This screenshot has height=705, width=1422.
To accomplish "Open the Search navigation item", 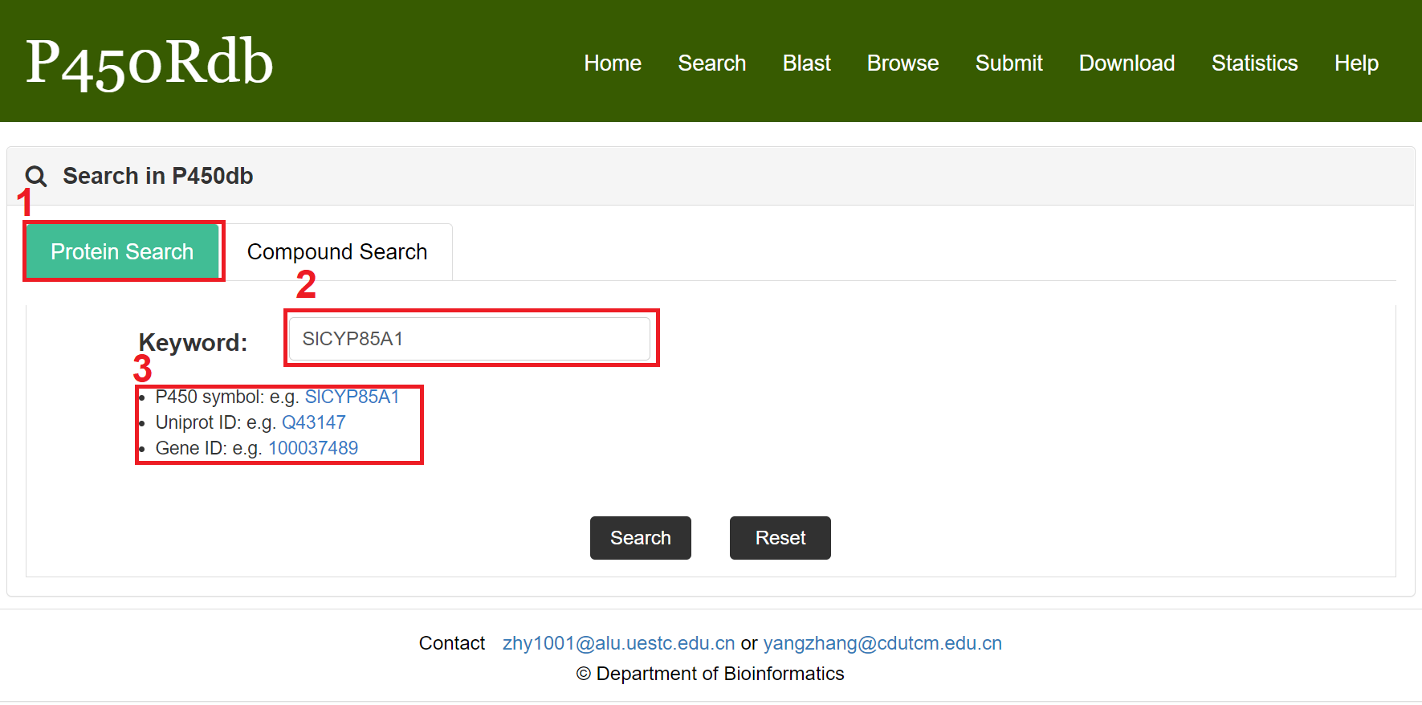I will coord(712,63).
